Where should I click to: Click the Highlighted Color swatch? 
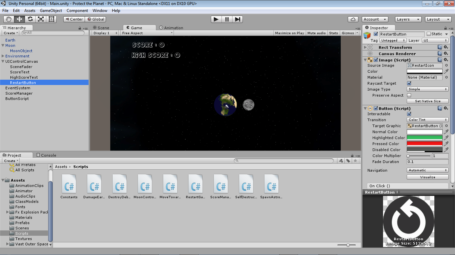pyautogui.click(x=425, y=138)
